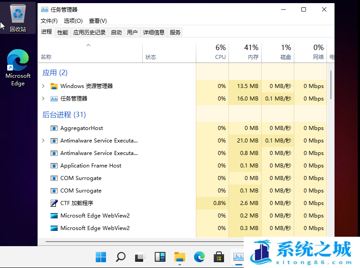Click the 0.8% CPU cell
The width and height of the screenshot is (360, 268).
(x=212, y=203)
